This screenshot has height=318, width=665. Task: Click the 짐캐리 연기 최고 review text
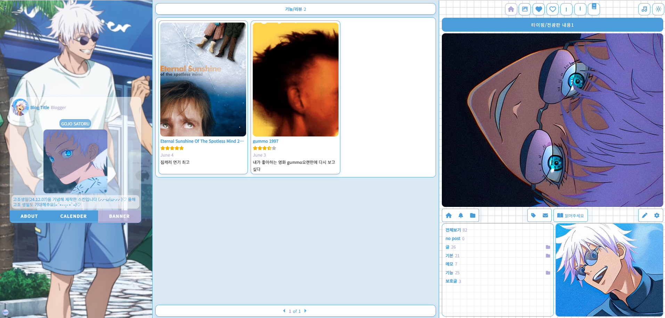175,162
